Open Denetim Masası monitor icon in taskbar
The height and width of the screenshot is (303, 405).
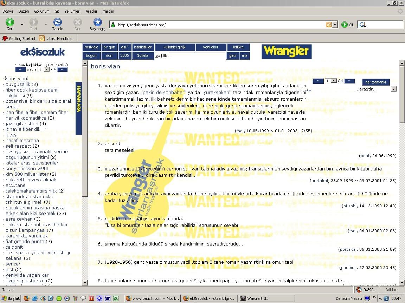coord(367,298)
